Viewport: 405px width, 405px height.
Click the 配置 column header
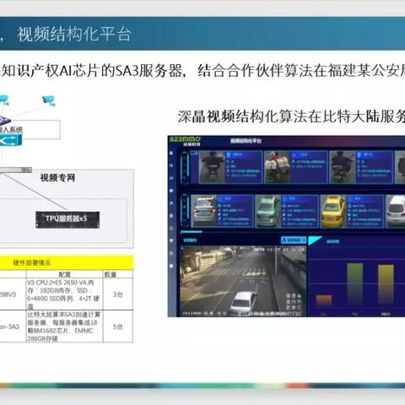point(65,274)
